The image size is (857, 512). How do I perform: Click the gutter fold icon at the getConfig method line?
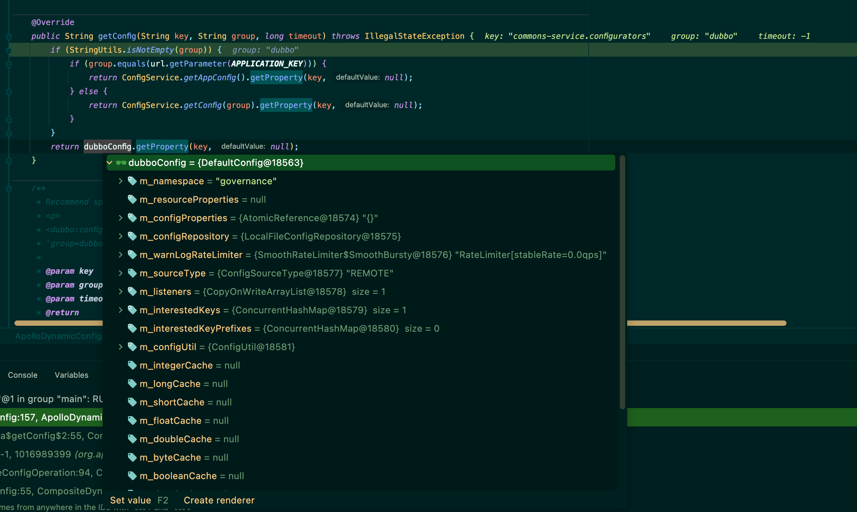click(9, 37)
